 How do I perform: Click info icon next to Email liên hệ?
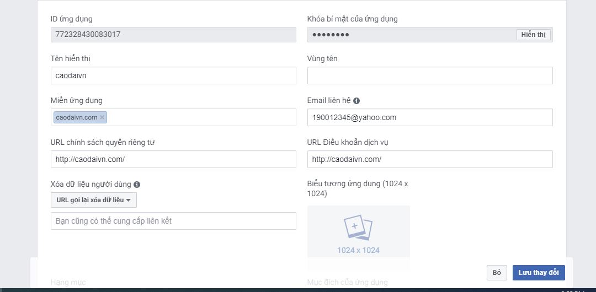tap(356, 101)
